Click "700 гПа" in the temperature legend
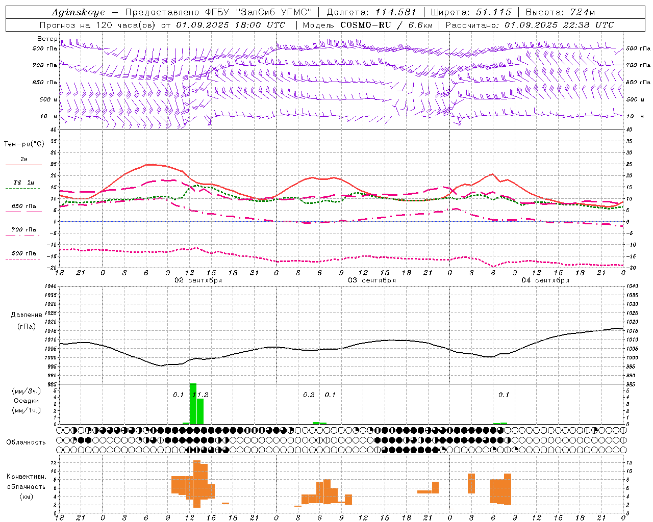 click(x=24, y=230)
